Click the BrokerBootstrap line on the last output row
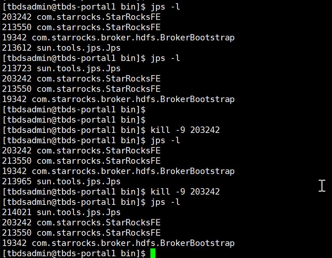 tap(118, 243)
